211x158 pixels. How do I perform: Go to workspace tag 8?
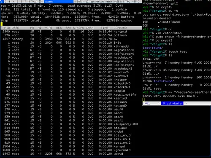tap(29, 2)
